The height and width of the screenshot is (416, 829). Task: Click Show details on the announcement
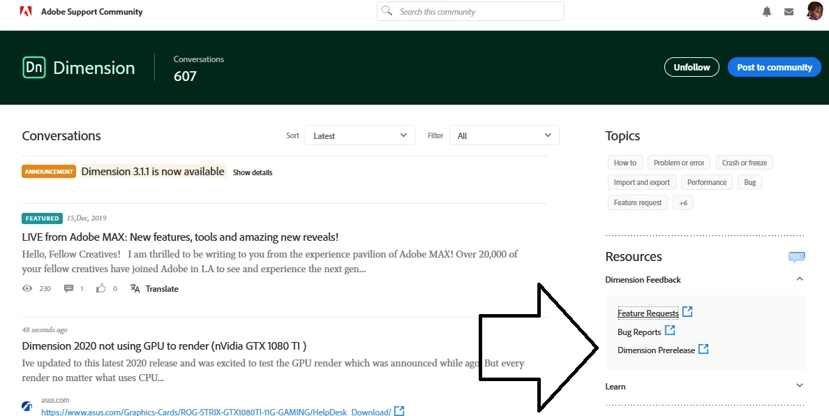[253, 172]
